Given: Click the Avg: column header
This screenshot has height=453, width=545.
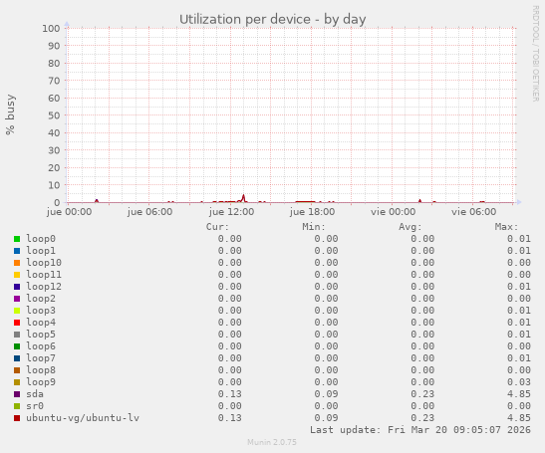Looking at the screenshot, I should (410, 227).
